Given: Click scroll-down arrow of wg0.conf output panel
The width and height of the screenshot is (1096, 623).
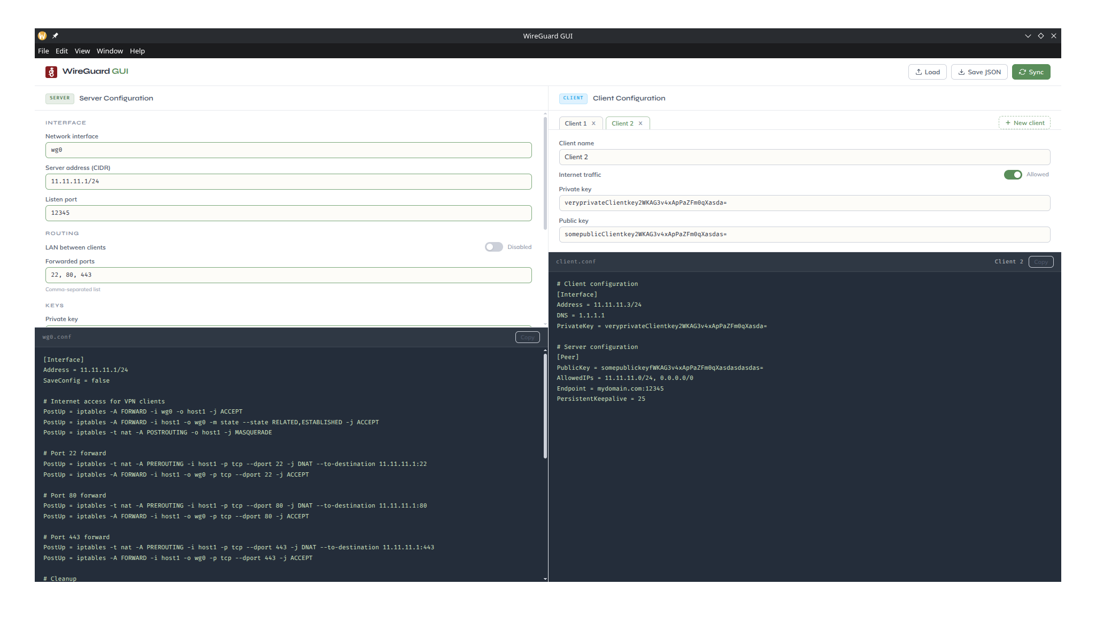Looking at the screenshot, I should tap(545, 579).
